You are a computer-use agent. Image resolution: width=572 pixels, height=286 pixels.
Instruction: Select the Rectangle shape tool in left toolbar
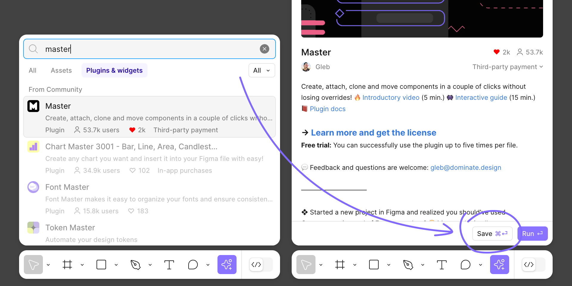coord(101,265)
